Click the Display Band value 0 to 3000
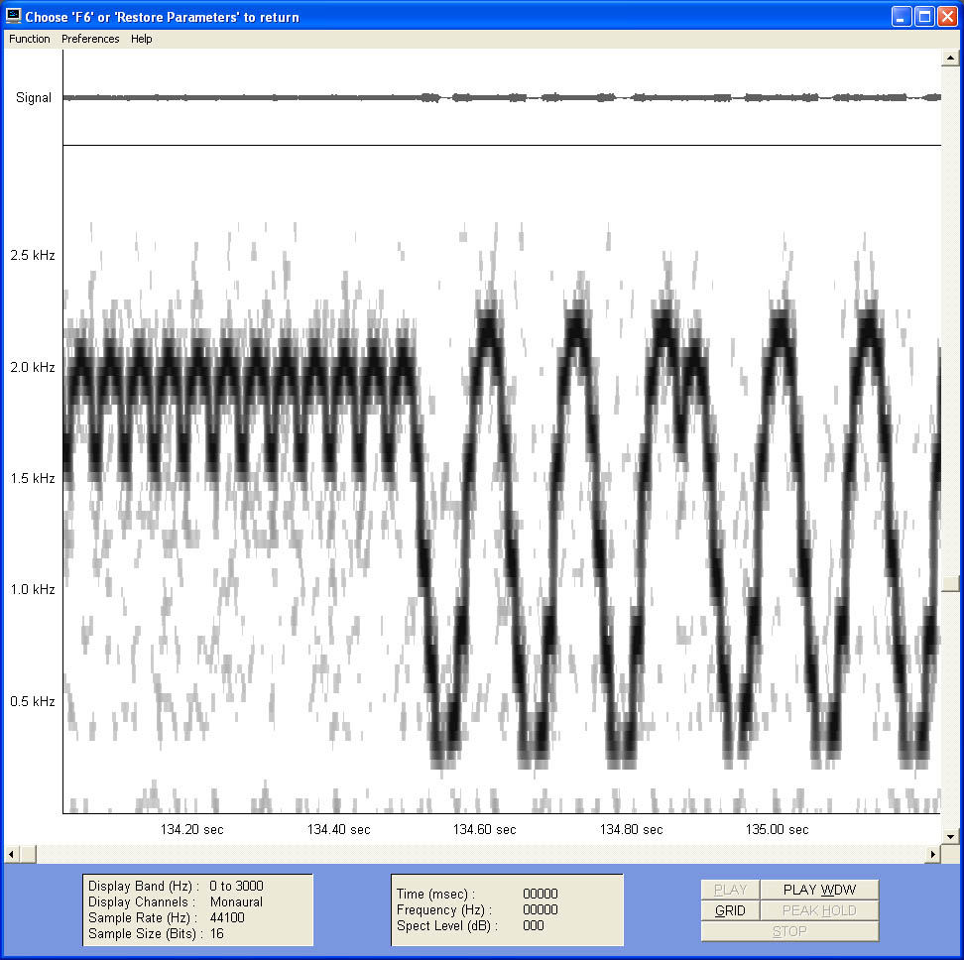Image resolution: width=964 pixels, height=960 pixels. (x=236, y=886)
